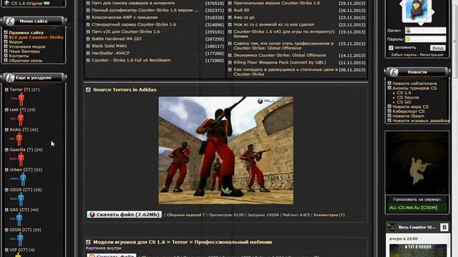The image size is (458, 257).
Task: Open Наши баннеры menu item
Action: tap(24, 51)
